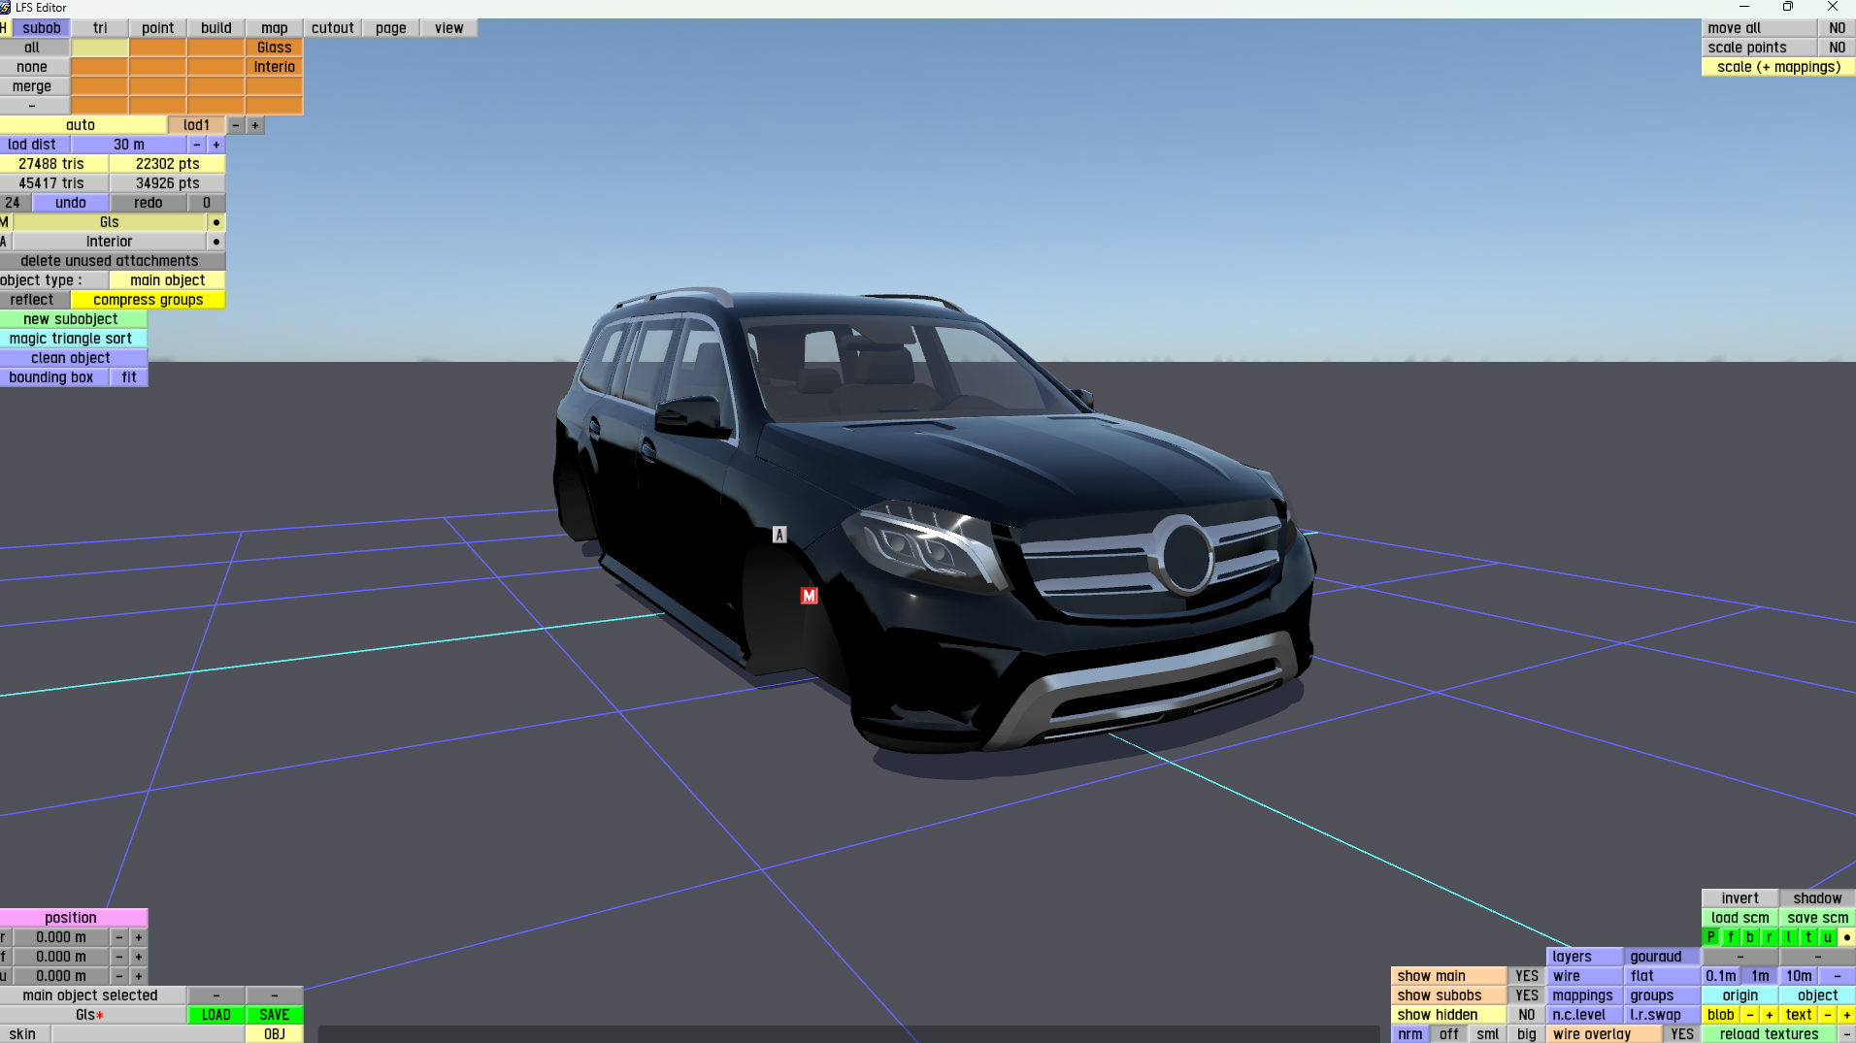Click the auto LOD button
The image size is (1856, 1043).
point(81,125)
